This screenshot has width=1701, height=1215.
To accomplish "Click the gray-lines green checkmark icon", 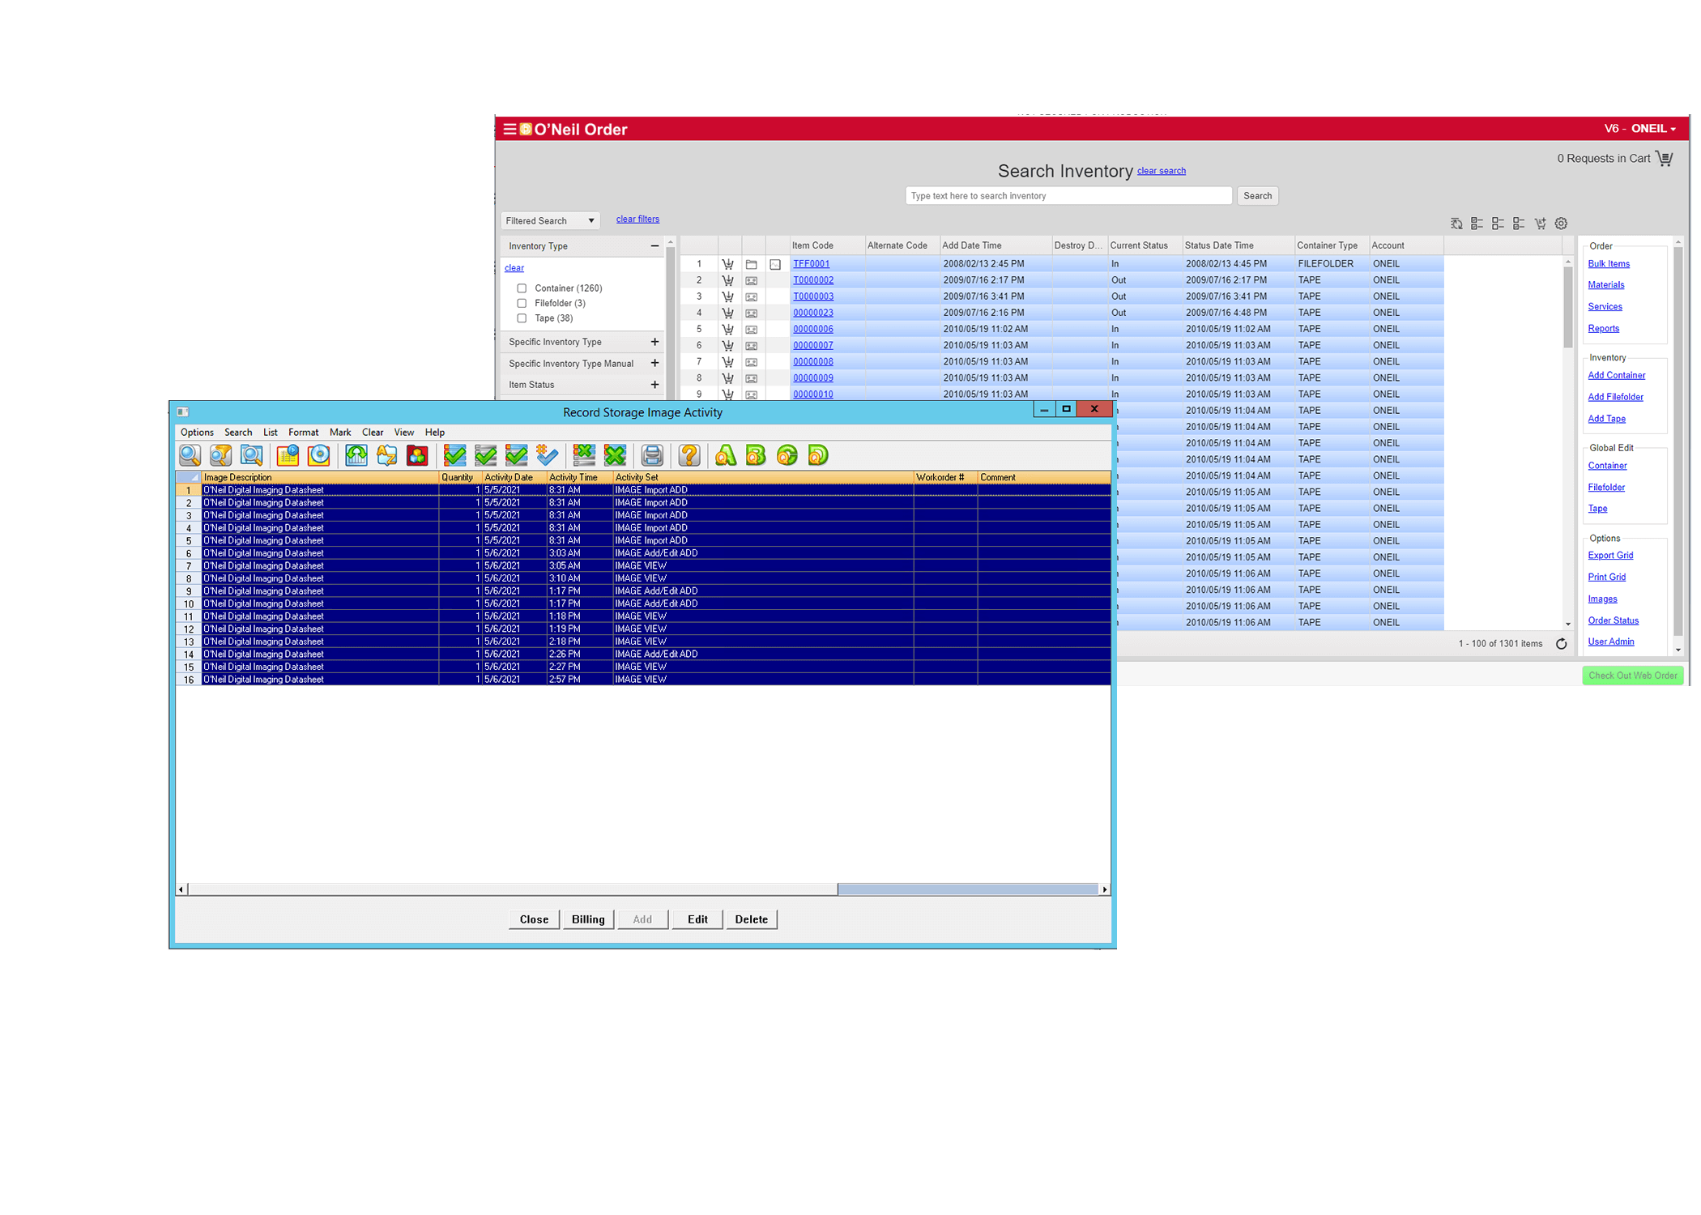I will (x=486, y=455).
